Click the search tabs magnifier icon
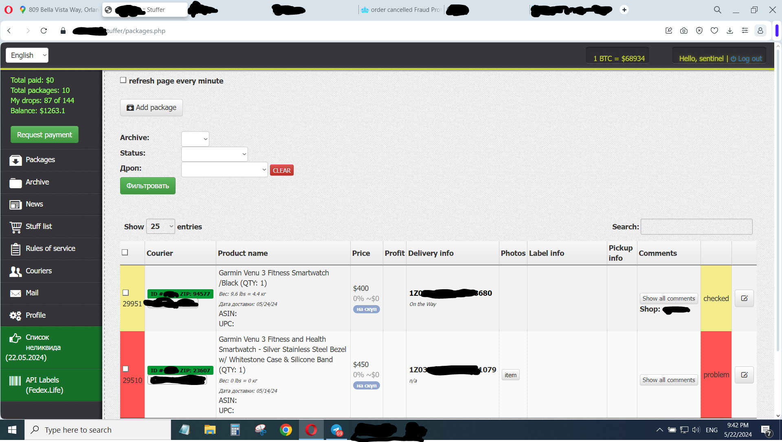 [x=718, y=10]
